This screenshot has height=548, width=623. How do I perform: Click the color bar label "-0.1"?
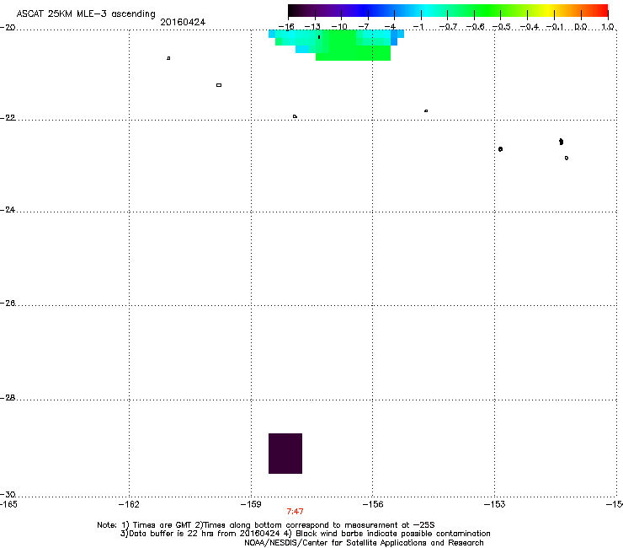[x=555, y=27]
